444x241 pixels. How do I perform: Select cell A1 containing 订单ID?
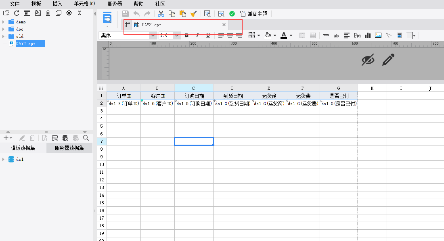124,96
